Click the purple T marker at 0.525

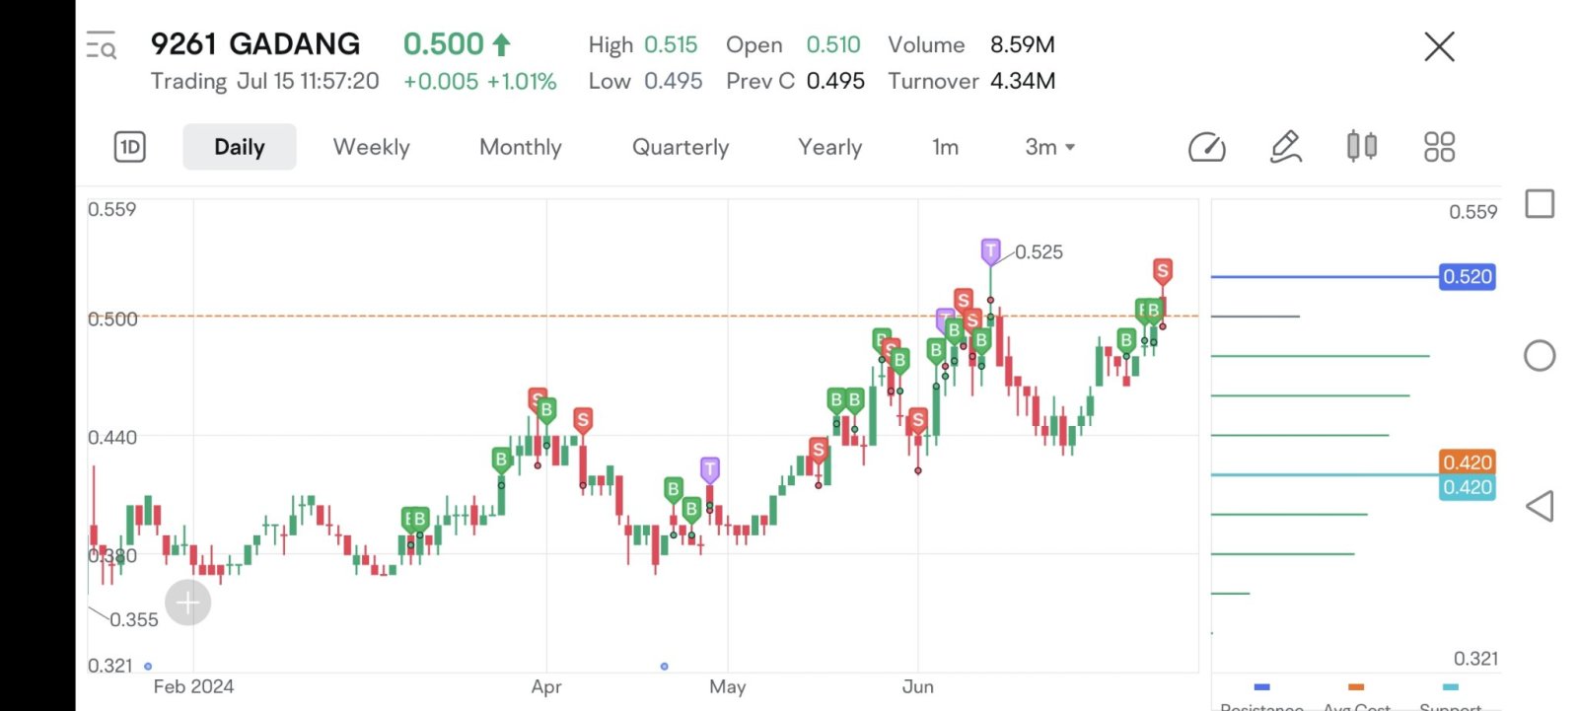pos(990,250)
